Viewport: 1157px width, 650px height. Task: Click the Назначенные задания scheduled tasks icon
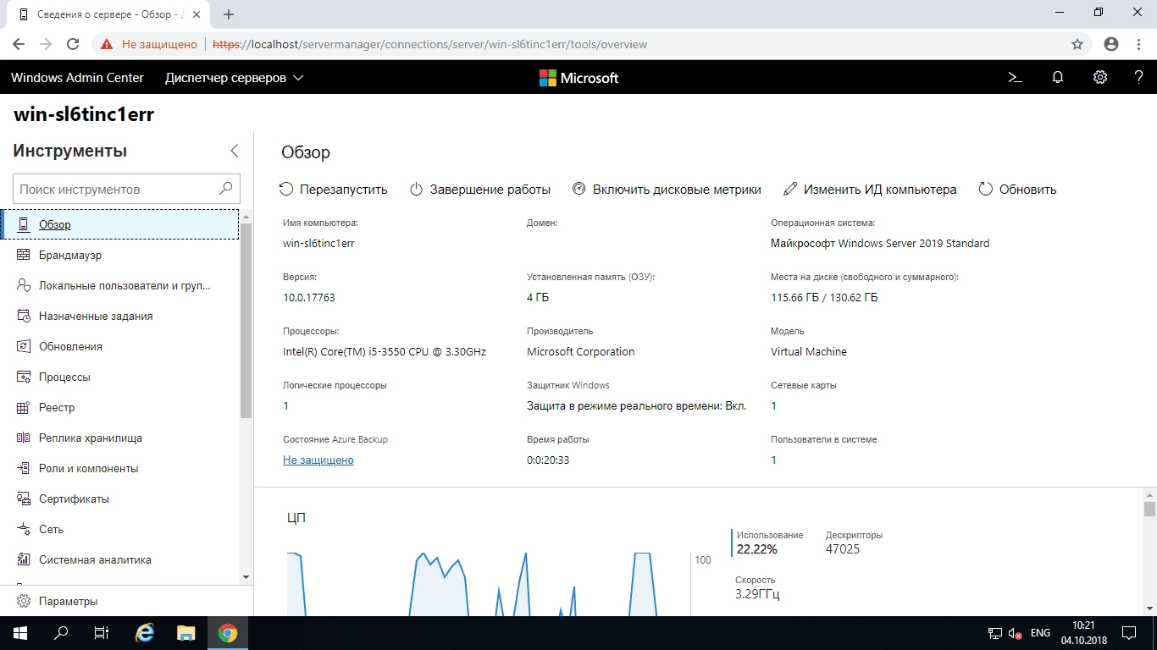click(24, 316)
